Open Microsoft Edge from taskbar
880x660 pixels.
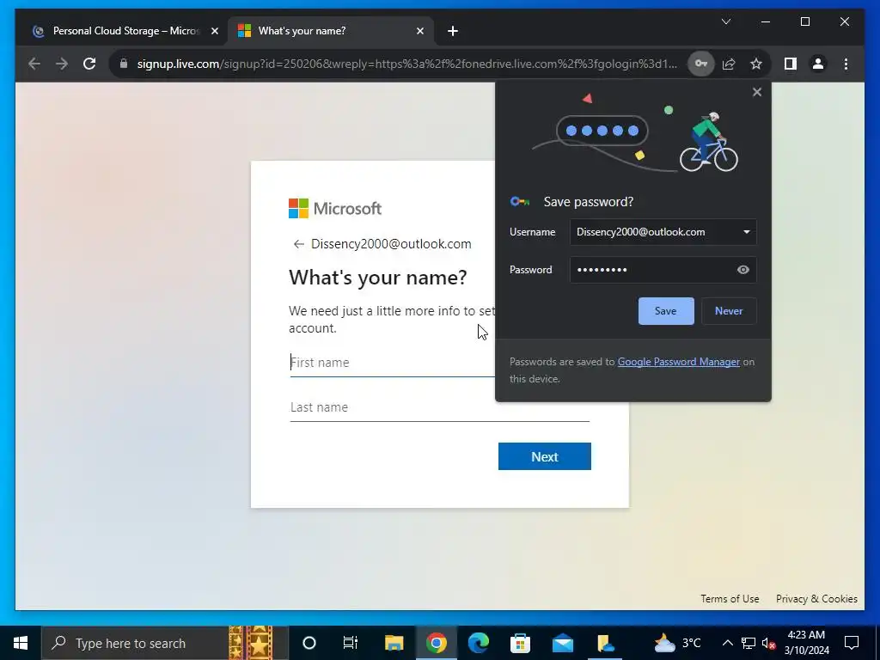pyautogui.click(x=479, y=643)
